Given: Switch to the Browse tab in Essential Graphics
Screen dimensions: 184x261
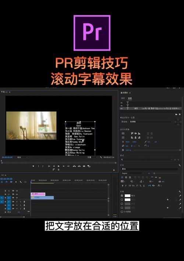Looking at the screenshot, I should pos(123,98).
